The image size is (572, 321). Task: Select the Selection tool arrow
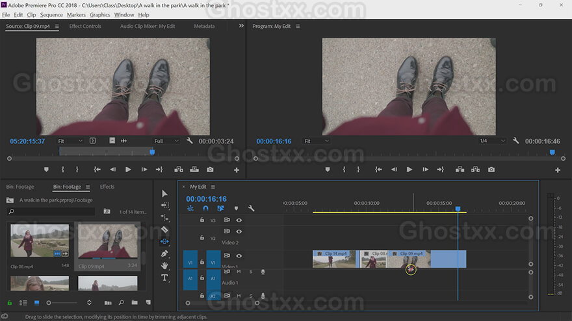pos(164,193)
